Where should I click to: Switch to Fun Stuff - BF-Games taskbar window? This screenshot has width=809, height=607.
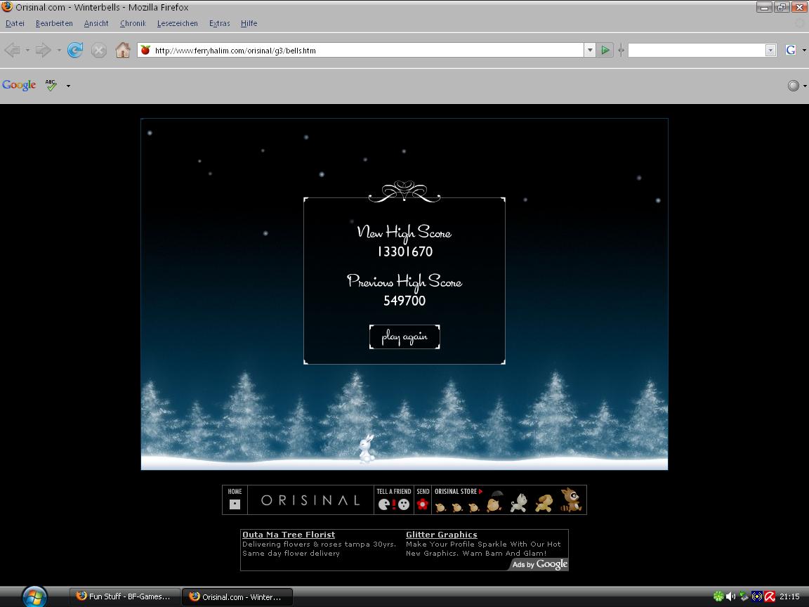124,596
